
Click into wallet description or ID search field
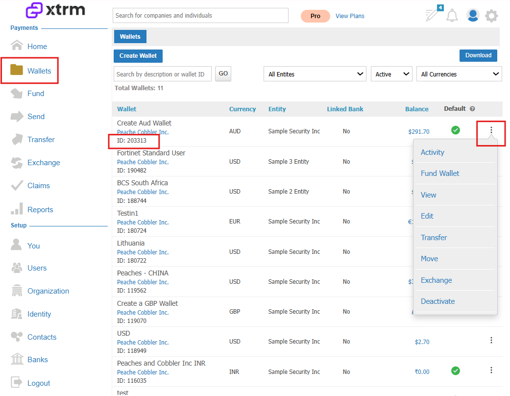point(162,74)
